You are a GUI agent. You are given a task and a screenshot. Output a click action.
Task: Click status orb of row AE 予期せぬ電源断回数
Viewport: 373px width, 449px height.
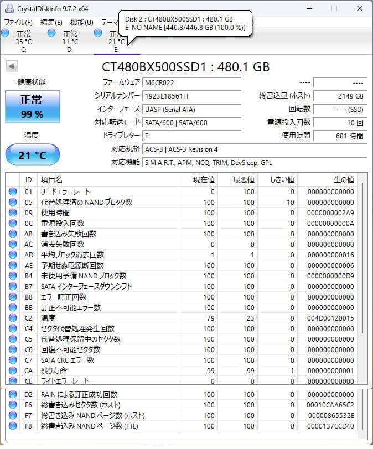point(13,265)
